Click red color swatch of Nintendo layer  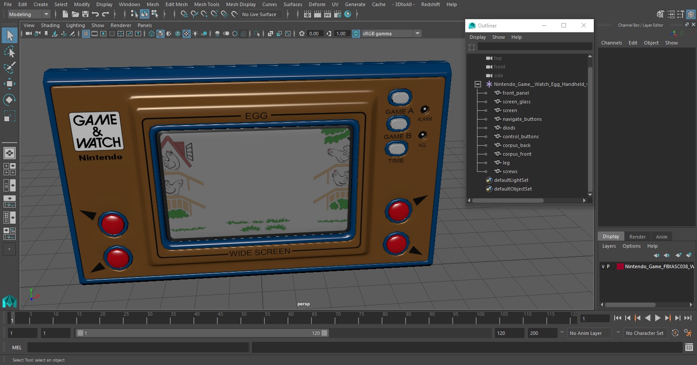pos(620,266)
